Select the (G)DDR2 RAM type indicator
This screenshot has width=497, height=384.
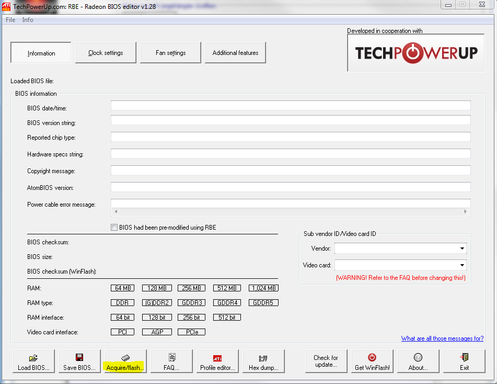[x=157, y=303]
